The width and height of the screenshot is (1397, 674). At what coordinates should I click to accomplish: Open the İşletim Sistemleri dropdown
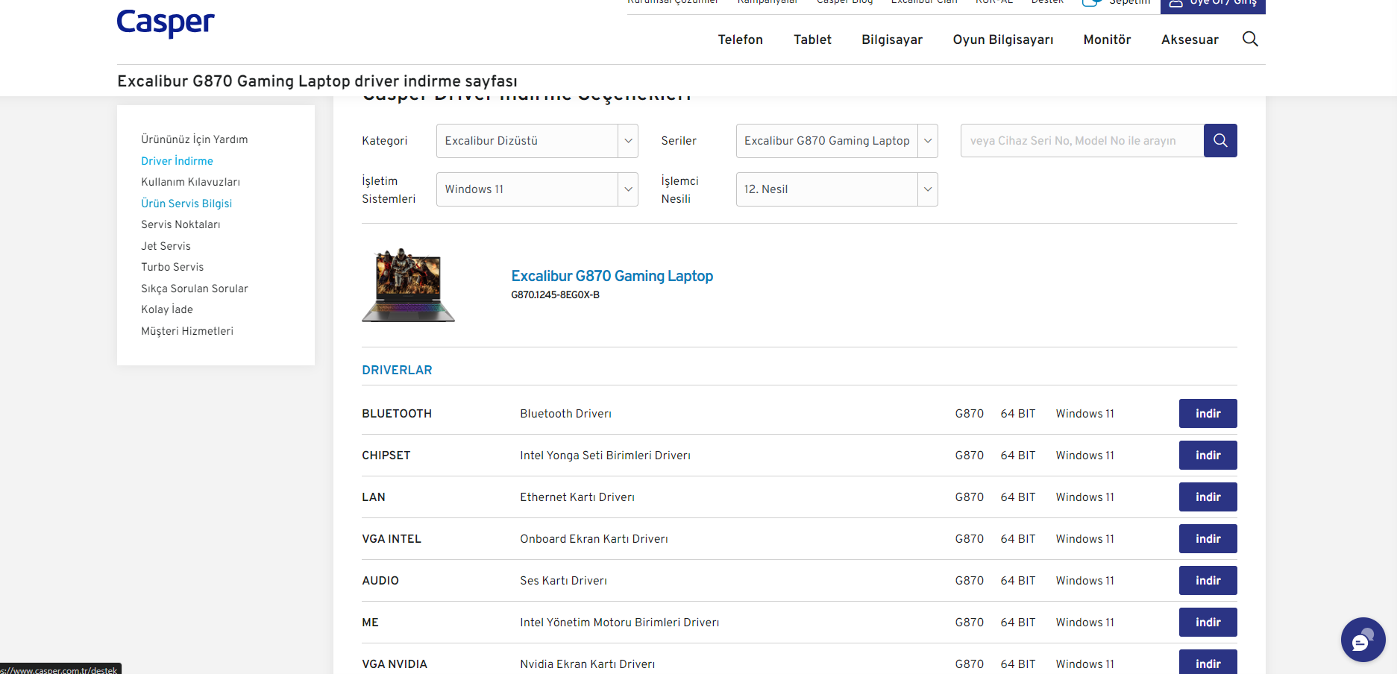pyautogui.click(x=537, y=189)
